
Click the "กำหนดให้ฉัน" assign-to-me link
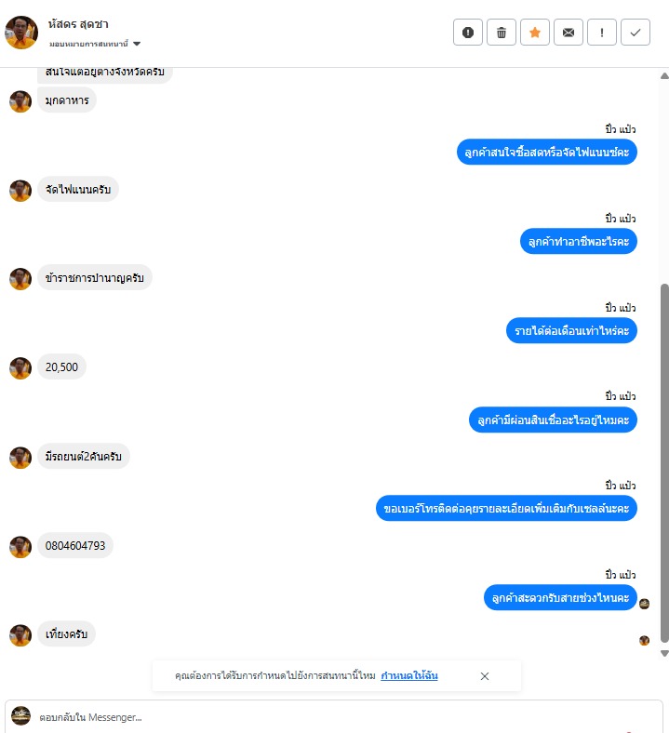click(409, 675)
